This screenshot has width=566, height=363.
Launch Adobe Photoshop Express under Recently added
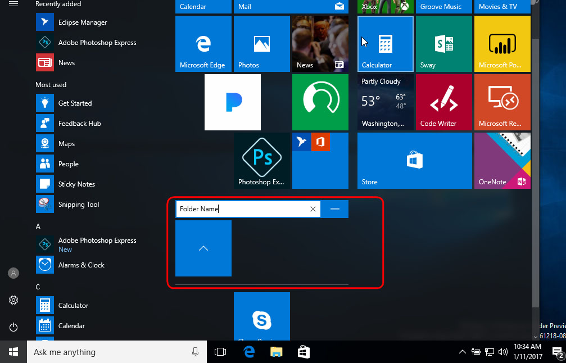point(86,43)
